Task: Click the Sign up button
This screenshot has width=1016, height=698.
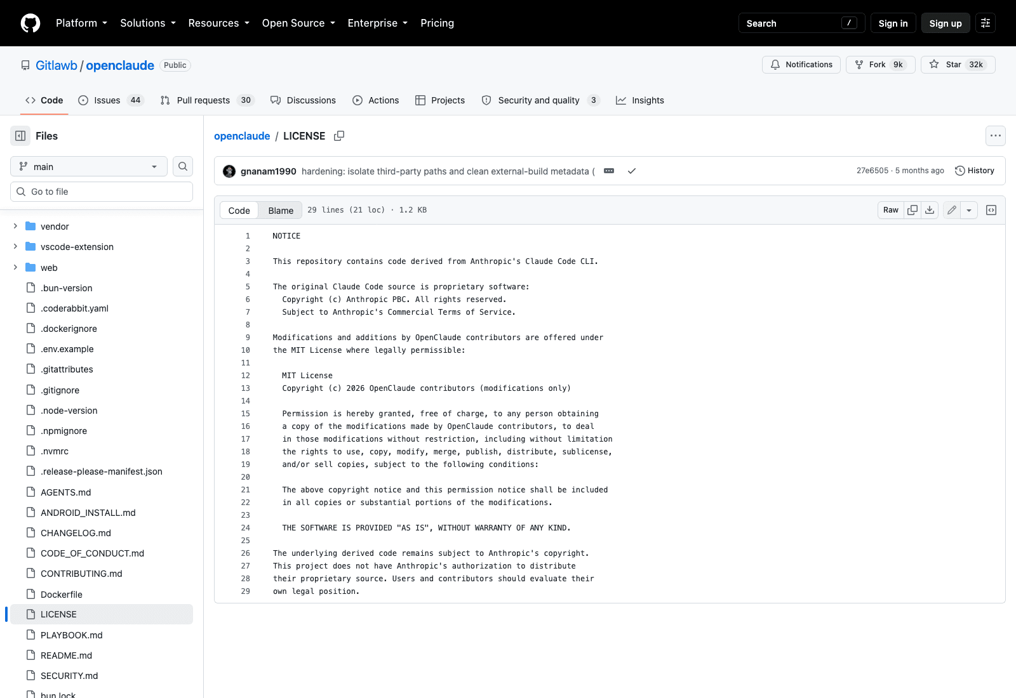Action: (x=946, y=23)
